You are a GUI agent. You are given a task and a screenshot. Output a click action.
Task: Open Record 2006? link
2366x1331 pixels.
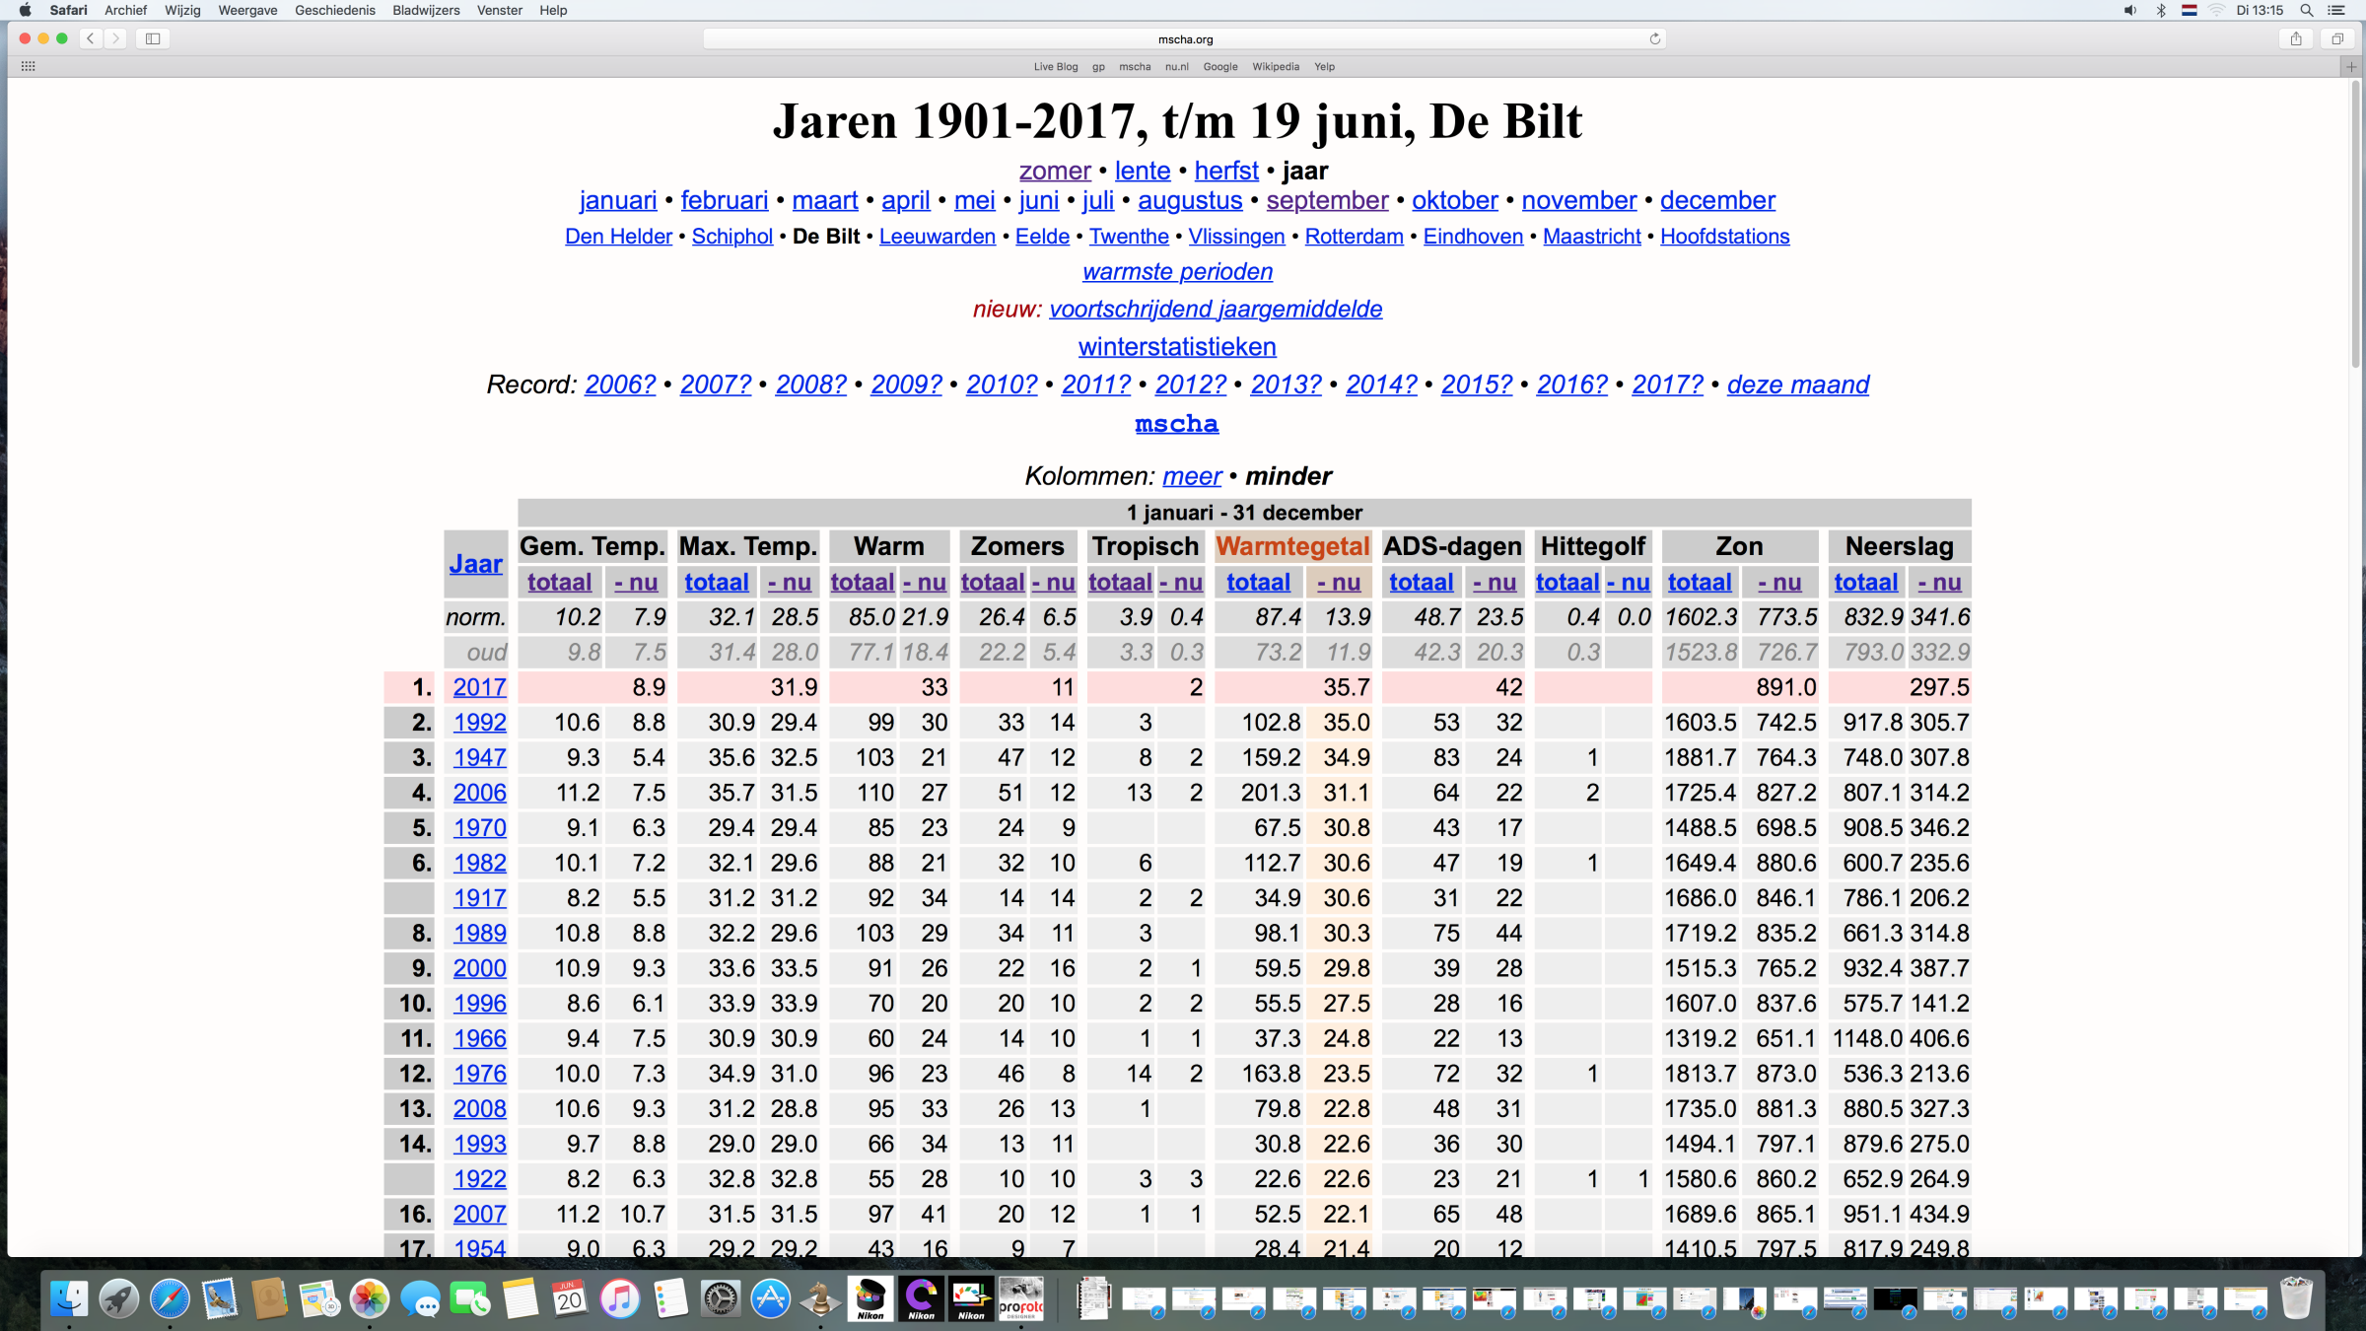[x=620, y=385]
